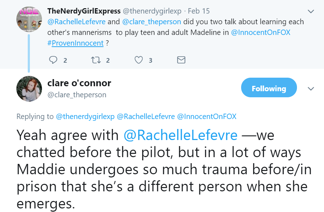Click the @clare_theperson handle under name

point(77,95)
